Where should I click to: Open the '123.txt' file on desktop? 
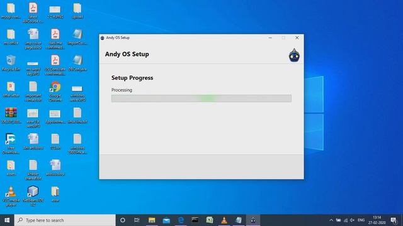(55, 141)
